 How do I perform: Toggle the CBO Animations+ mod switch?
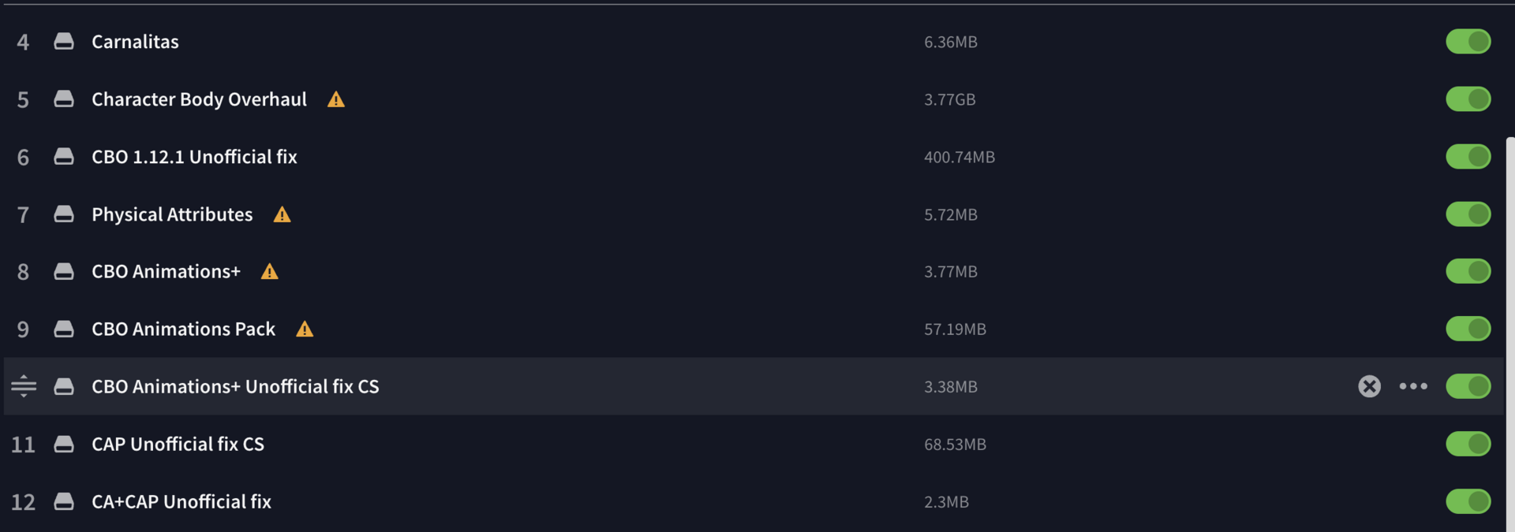coord(1468,272)
